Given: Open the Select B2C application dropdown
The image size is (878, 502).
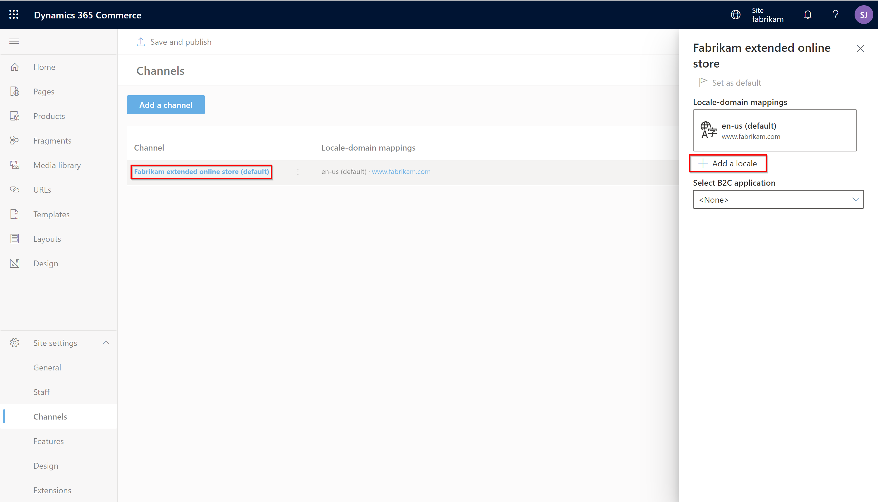Looking at the screenshot, I should point(778,199).
